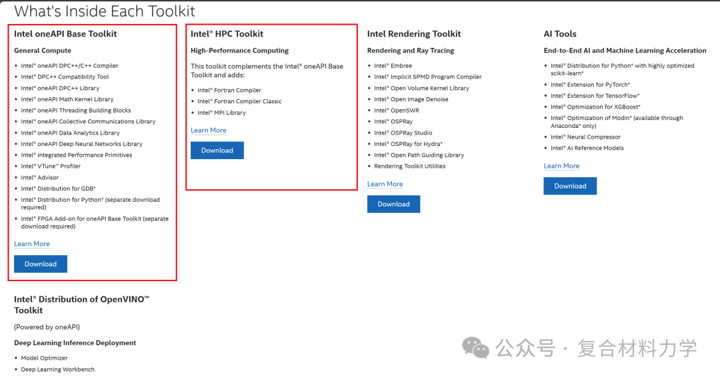
Task: Download the Intel HPC Toolkit
Action: coord(217,151)
